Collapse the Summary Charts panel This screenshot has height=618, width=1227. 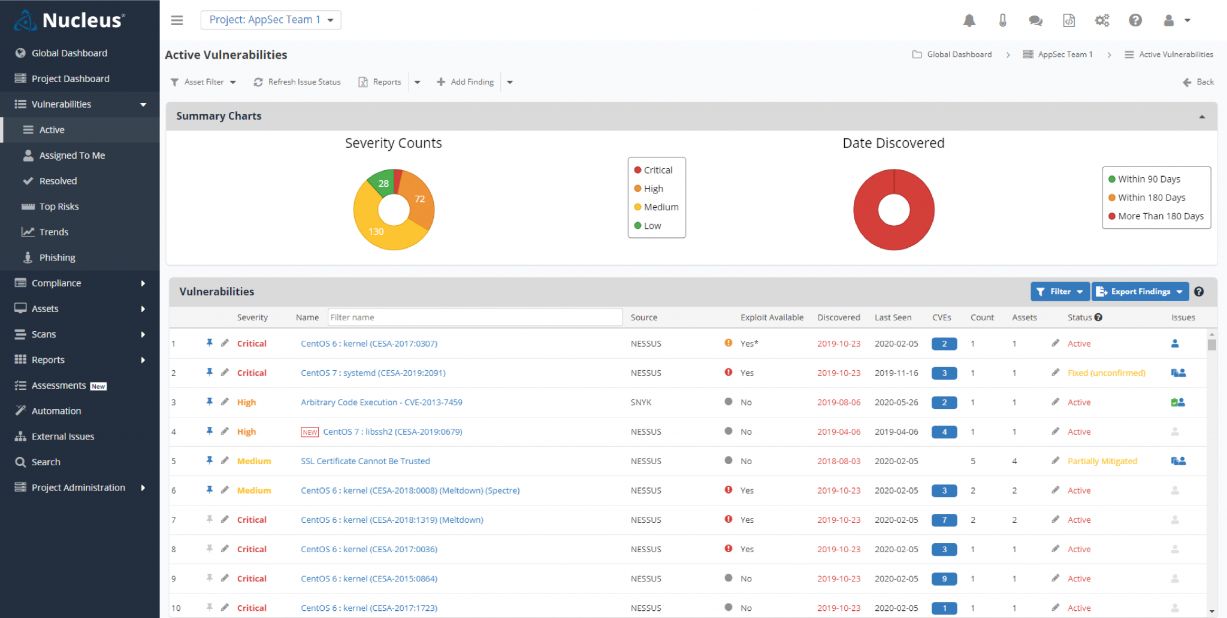[1202, 116]
